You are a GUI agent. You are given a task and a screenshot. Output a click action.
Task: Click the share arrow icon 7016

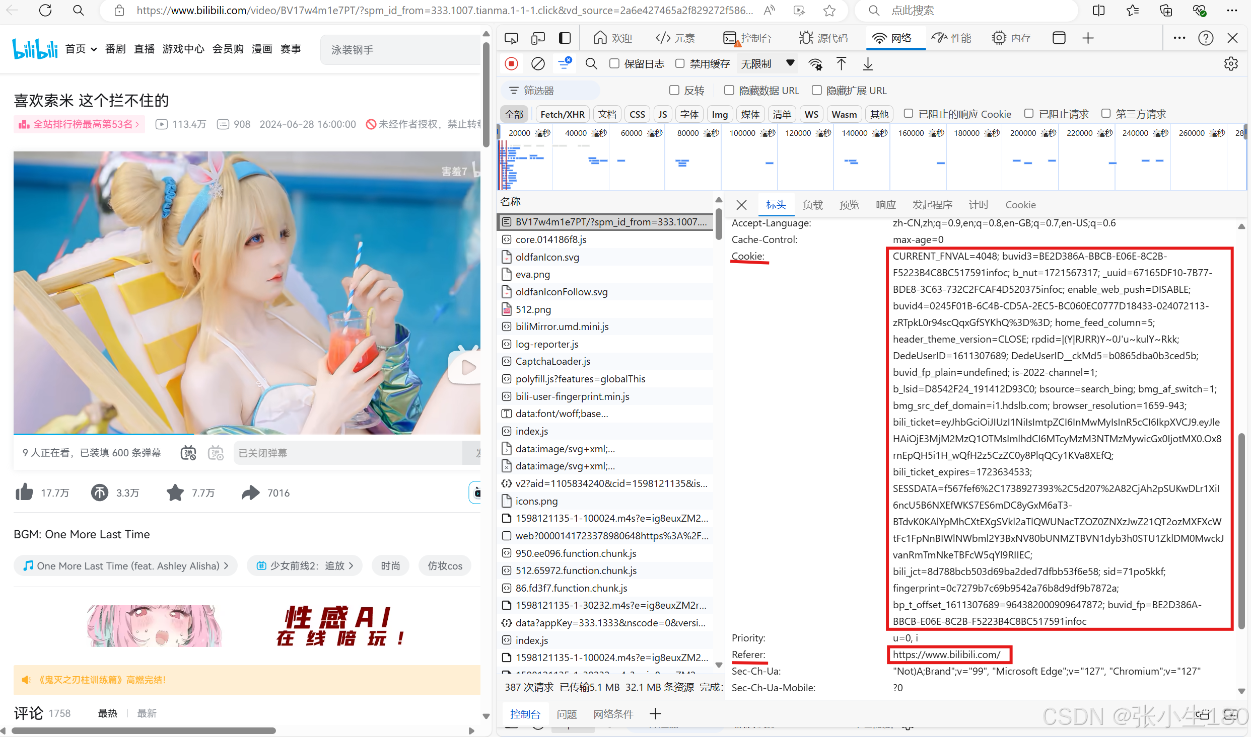tap(250, 493)
